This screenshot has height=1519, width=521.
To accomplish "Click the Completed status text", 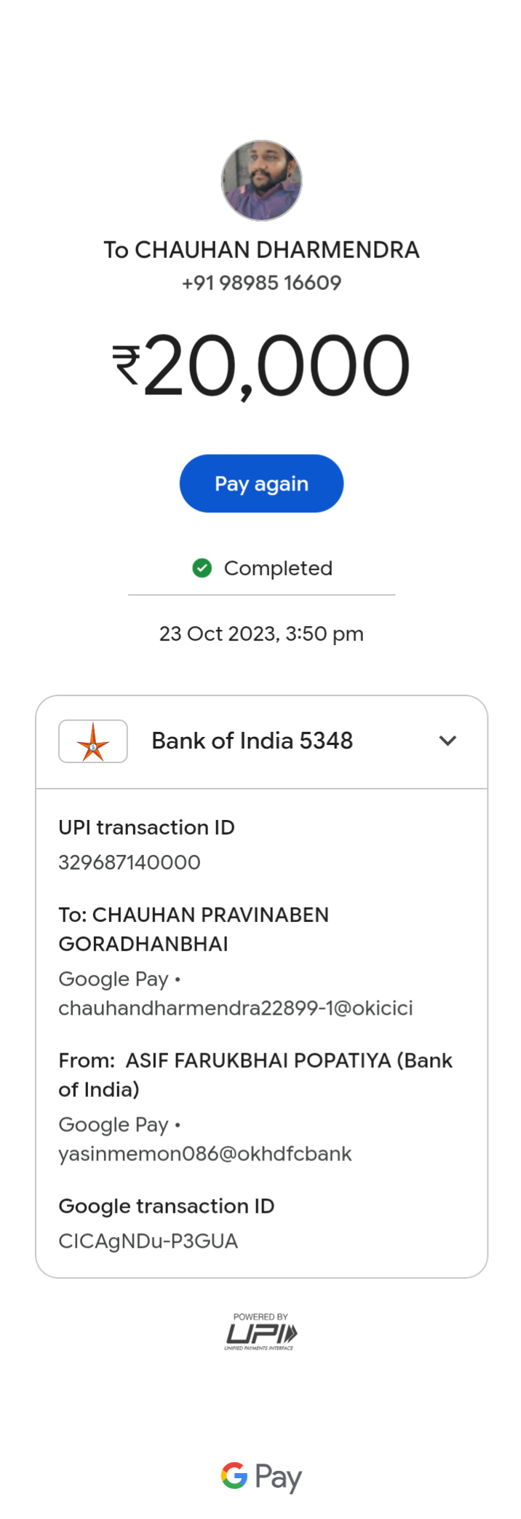I will [278, 568].
